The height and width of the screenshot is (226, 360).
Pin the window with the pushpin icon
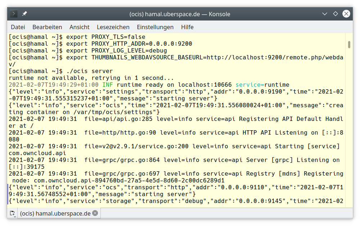(24, 14)
